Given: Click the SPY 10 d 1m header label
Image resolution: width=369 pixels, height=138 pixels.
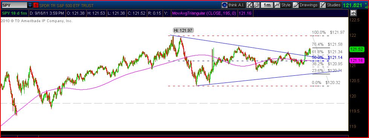Looking at the screenshot, I should coord(15,13).
